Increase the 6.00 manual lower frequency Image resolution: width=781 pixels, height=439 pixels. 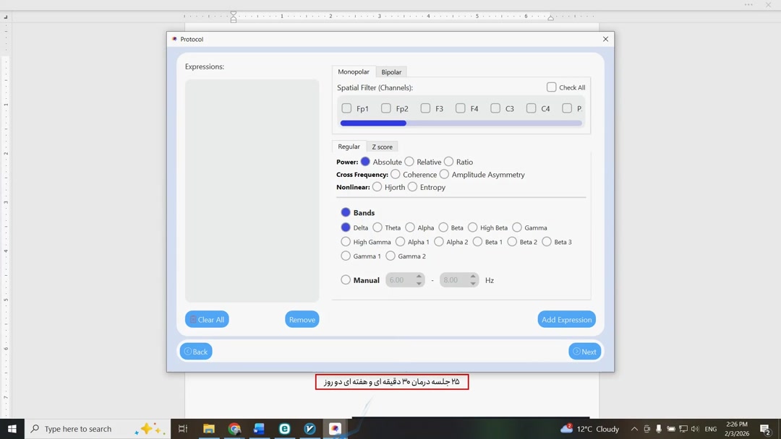tap(419, 277)
